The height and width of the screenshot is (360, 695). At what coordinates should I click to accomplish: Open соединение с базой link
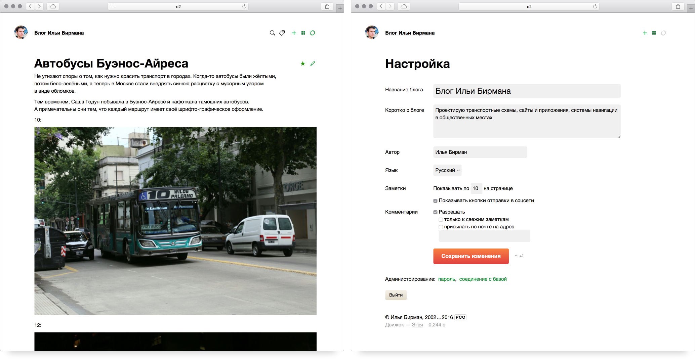pos(483,279)
